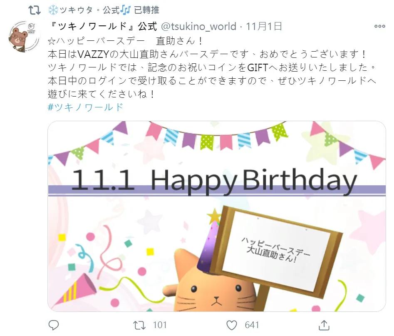394x336 pixels.
Task: Click the music notes emoji beside 公式
Action: click(125, 10)
